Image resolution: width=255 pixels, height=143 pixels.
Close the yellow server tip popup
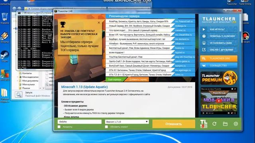pos(99,23)
